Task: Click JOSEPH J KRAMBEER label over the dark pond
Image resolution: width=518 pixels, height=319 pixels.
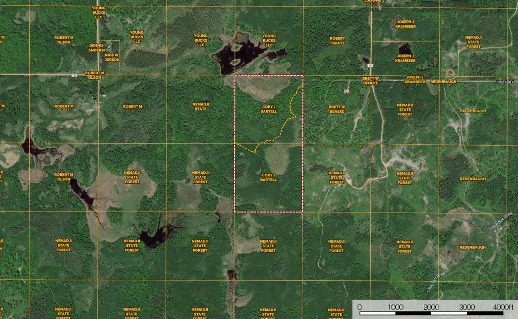Action: click(x=405, y=58)
